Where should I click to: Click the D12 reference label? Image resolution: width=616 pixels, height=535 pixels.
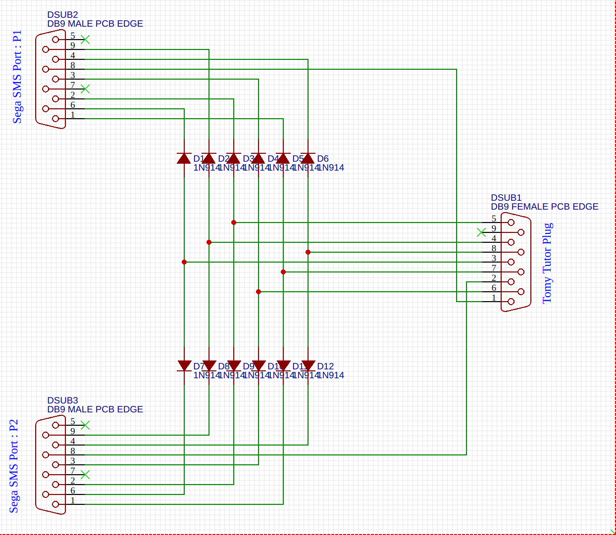click(x=326, y=366)
